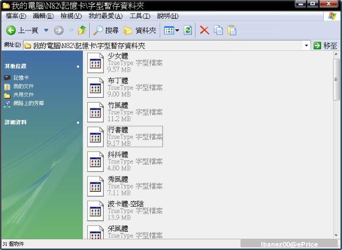342x250 pixels.
Task: Click the 13.9 MB size text
Action: [119, 217]
